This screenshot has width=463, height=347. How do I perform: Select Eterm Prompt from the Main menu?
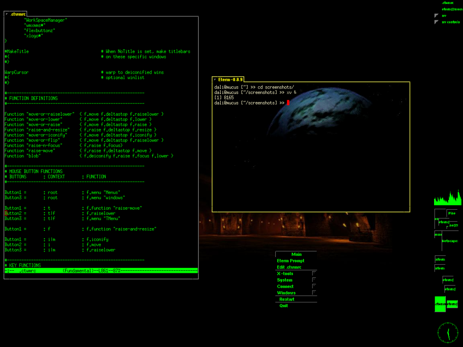pos(291,260)
